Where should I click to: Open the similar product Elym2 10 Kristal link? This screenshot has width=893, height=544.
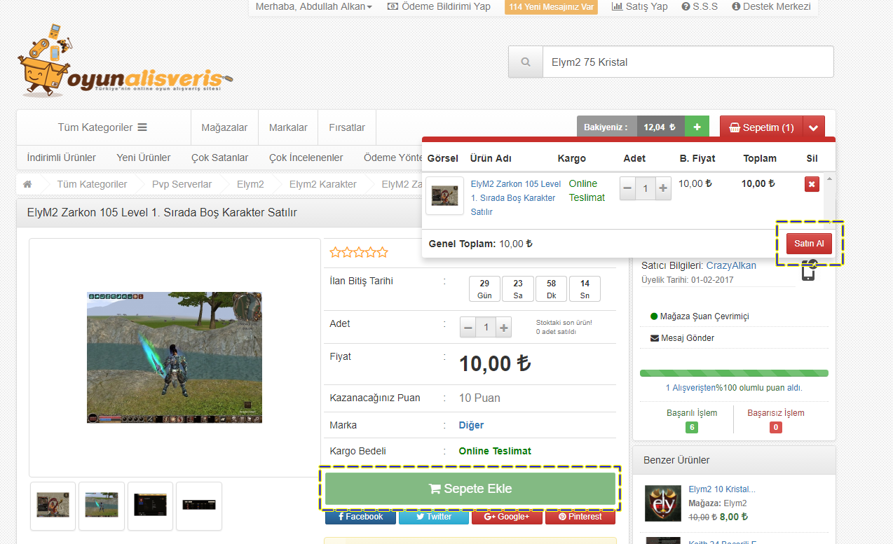(x=722, y=489)
